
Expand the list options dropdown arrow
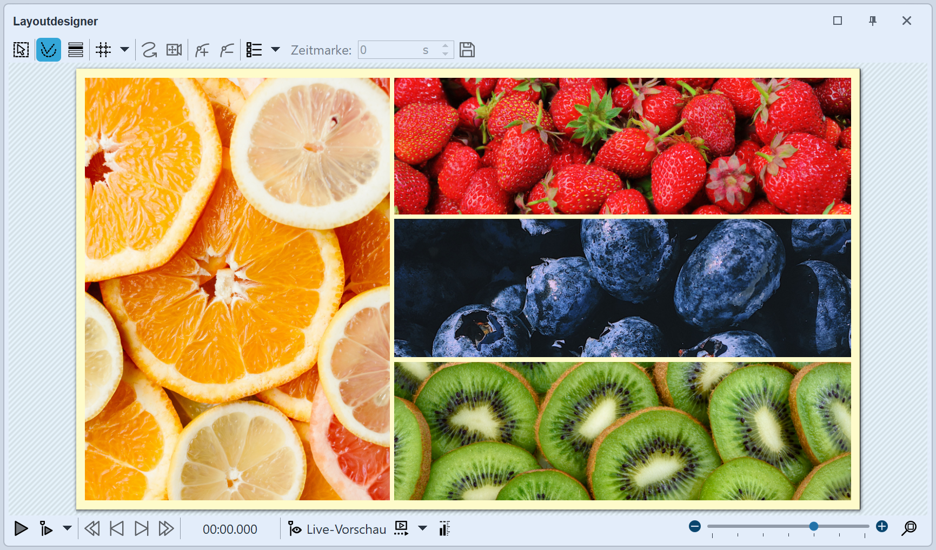[275, 50]
